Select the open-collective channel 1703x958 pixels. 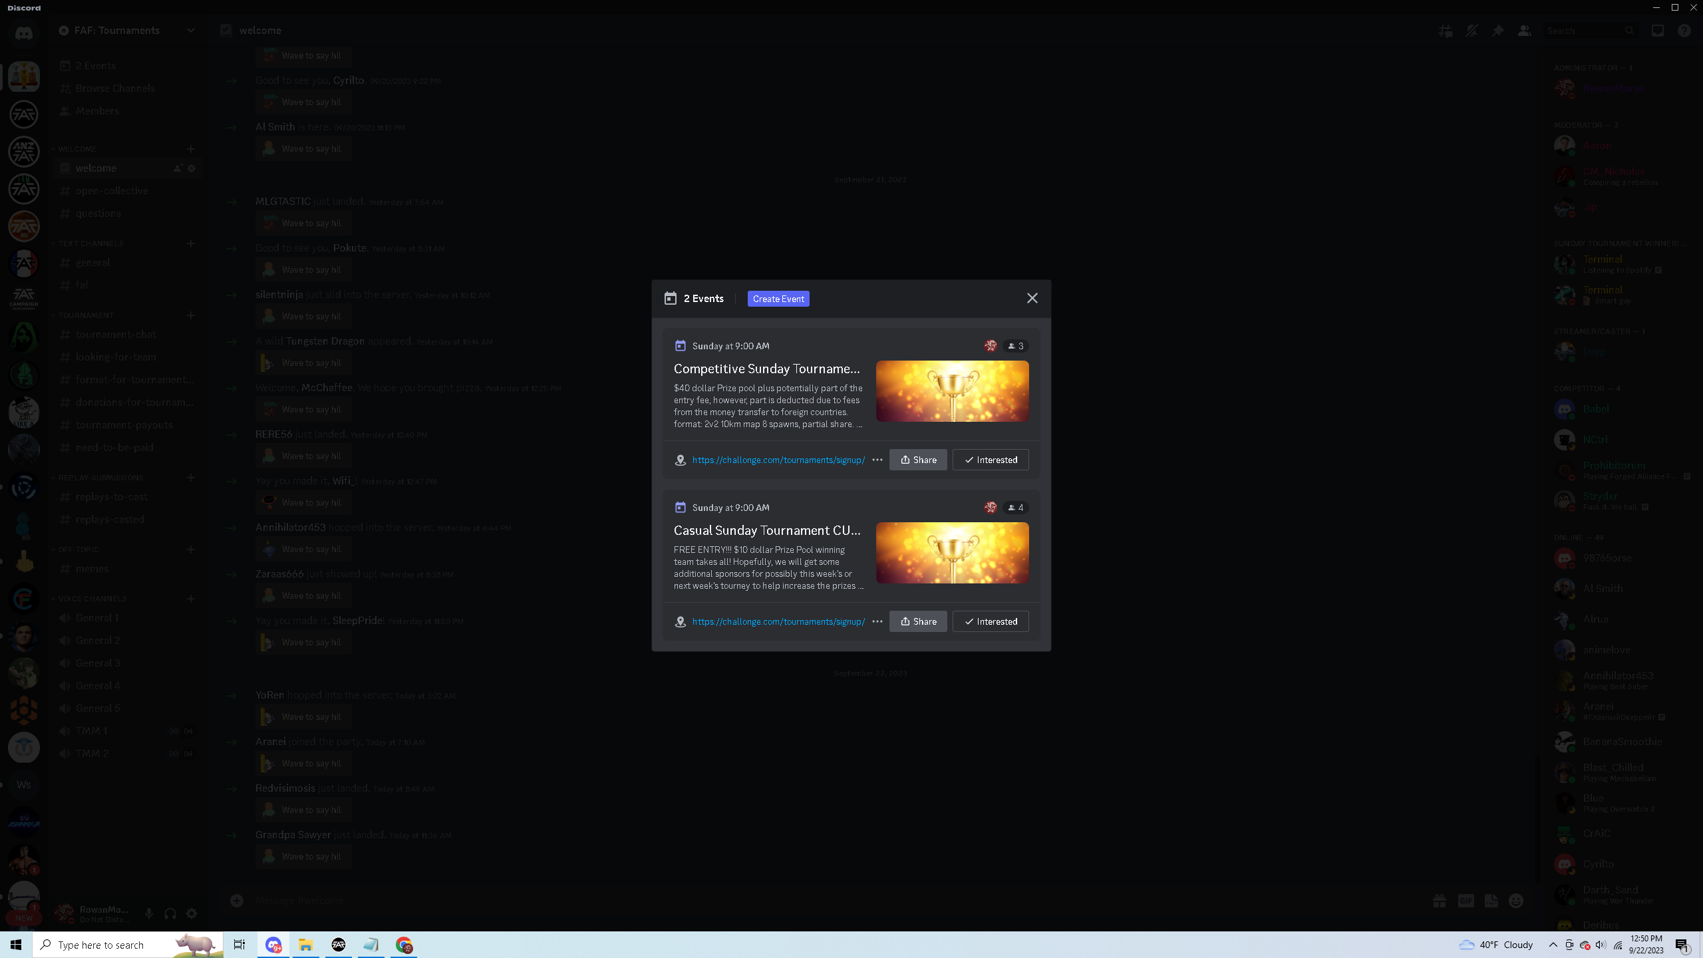pyautogui.click(x=126, y=191)
